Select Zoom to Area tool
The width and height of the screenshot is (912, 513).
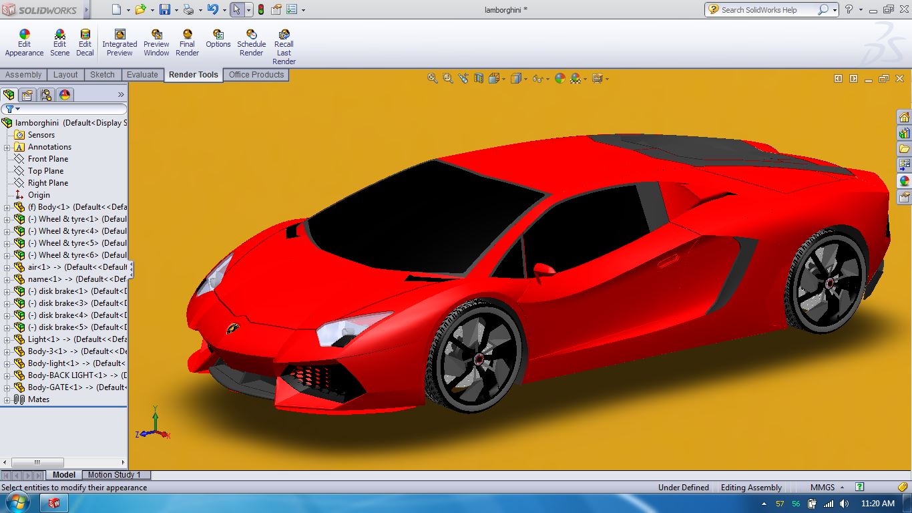[448, 78]
